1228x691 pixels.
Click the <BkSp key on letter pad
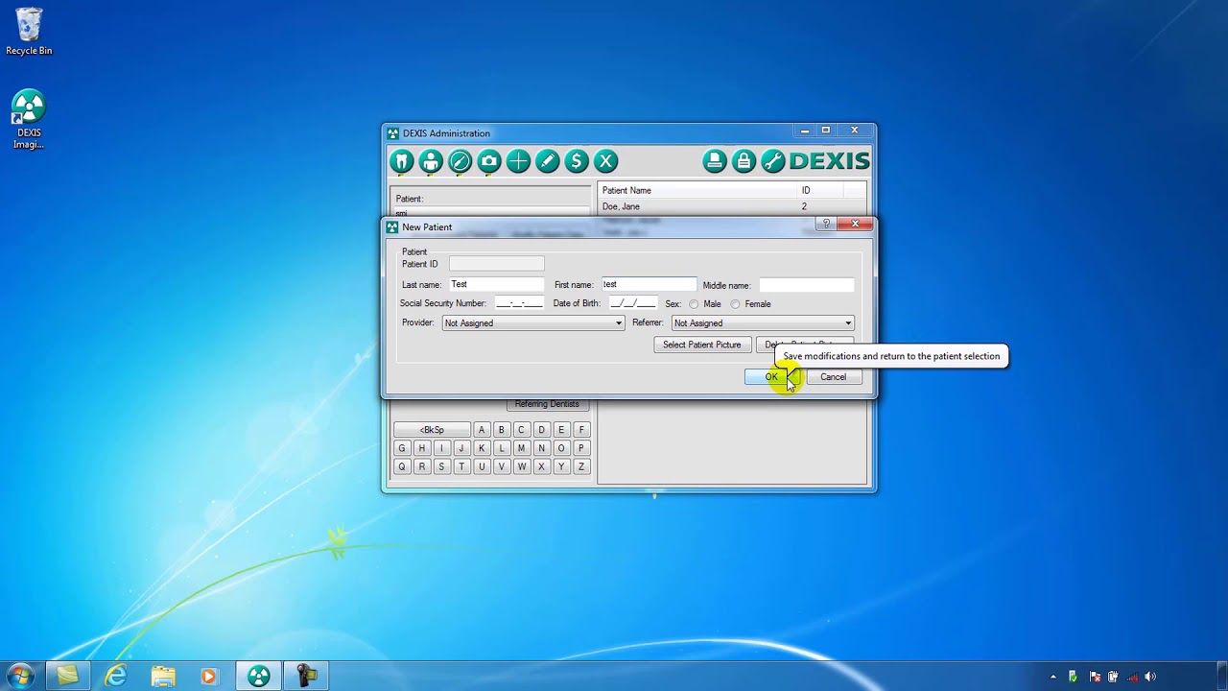pyautogui.click(x=433, y=430)
